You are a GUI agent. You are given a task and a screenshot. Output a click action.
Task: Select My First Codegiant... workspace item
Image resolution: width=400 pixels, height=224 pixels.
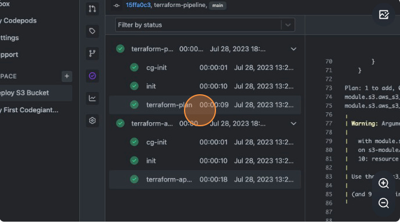[x=29, y=110]
